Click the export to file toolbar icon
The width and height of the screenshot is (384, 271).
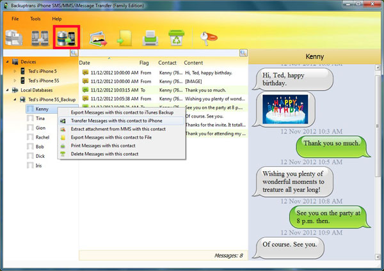(125, 38)
